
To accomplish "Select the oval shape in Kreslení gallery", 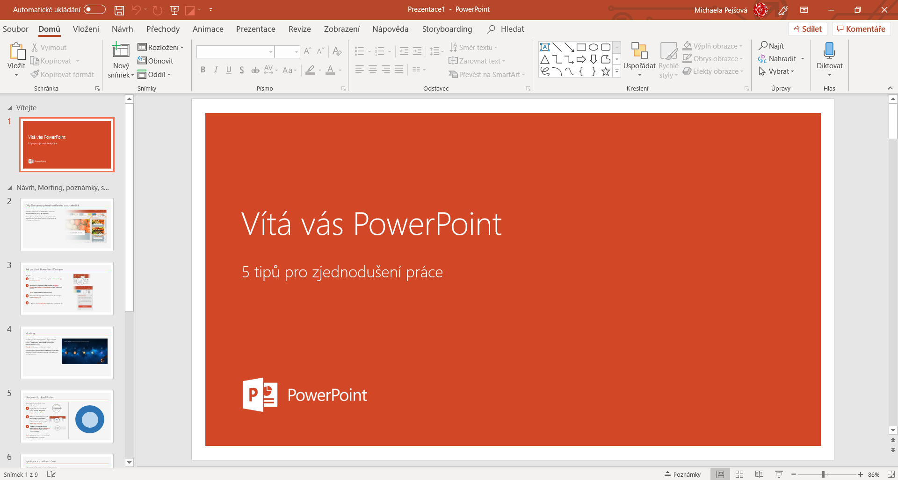I will point(593,47).
